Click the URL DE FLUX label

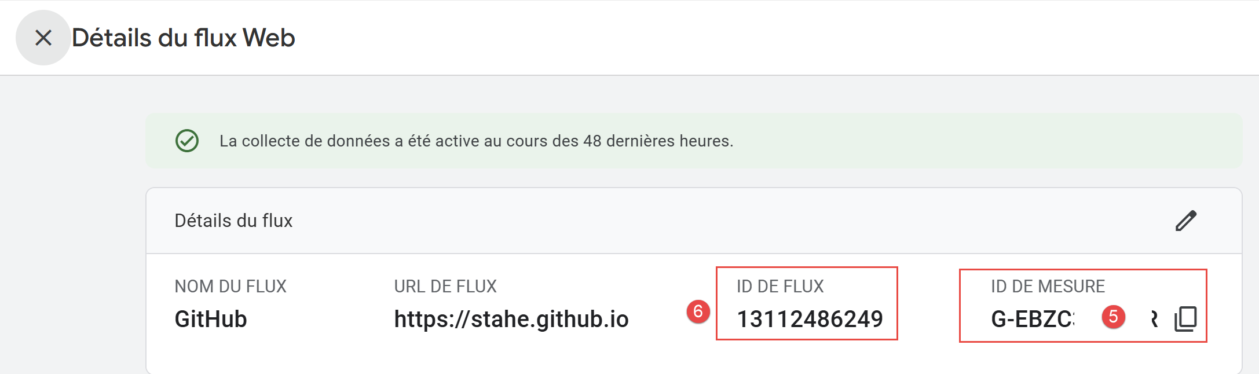click(445, 286)
